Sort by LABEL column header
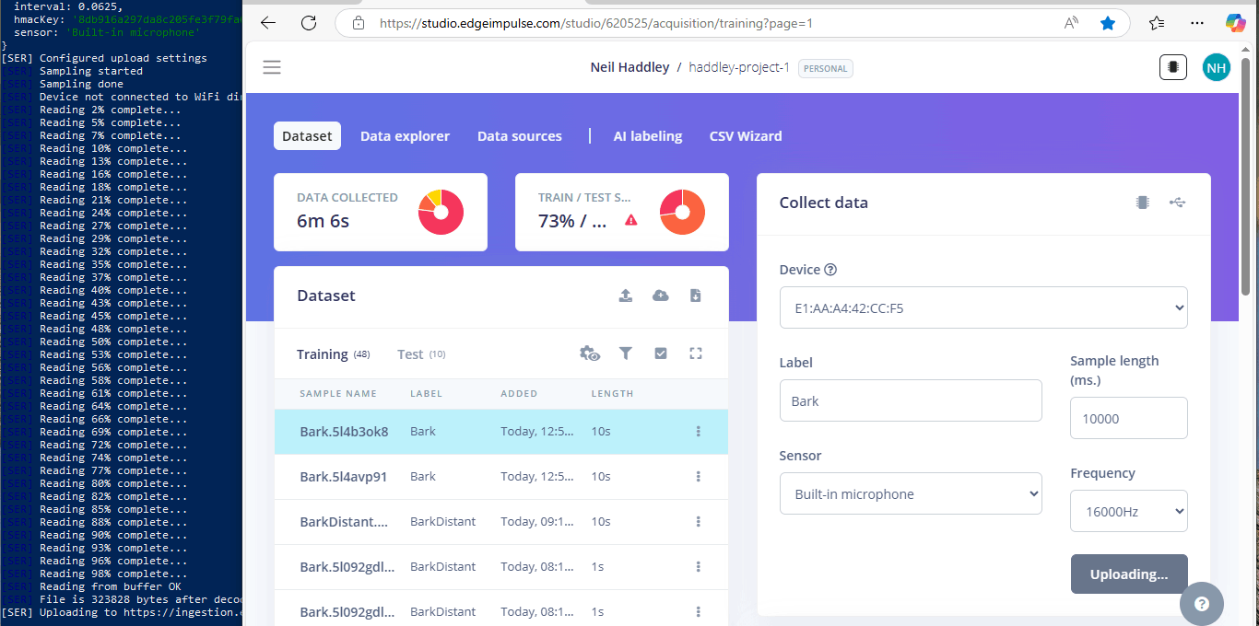Viewport: 1259px width, 626px height. [x=426, y=393]
